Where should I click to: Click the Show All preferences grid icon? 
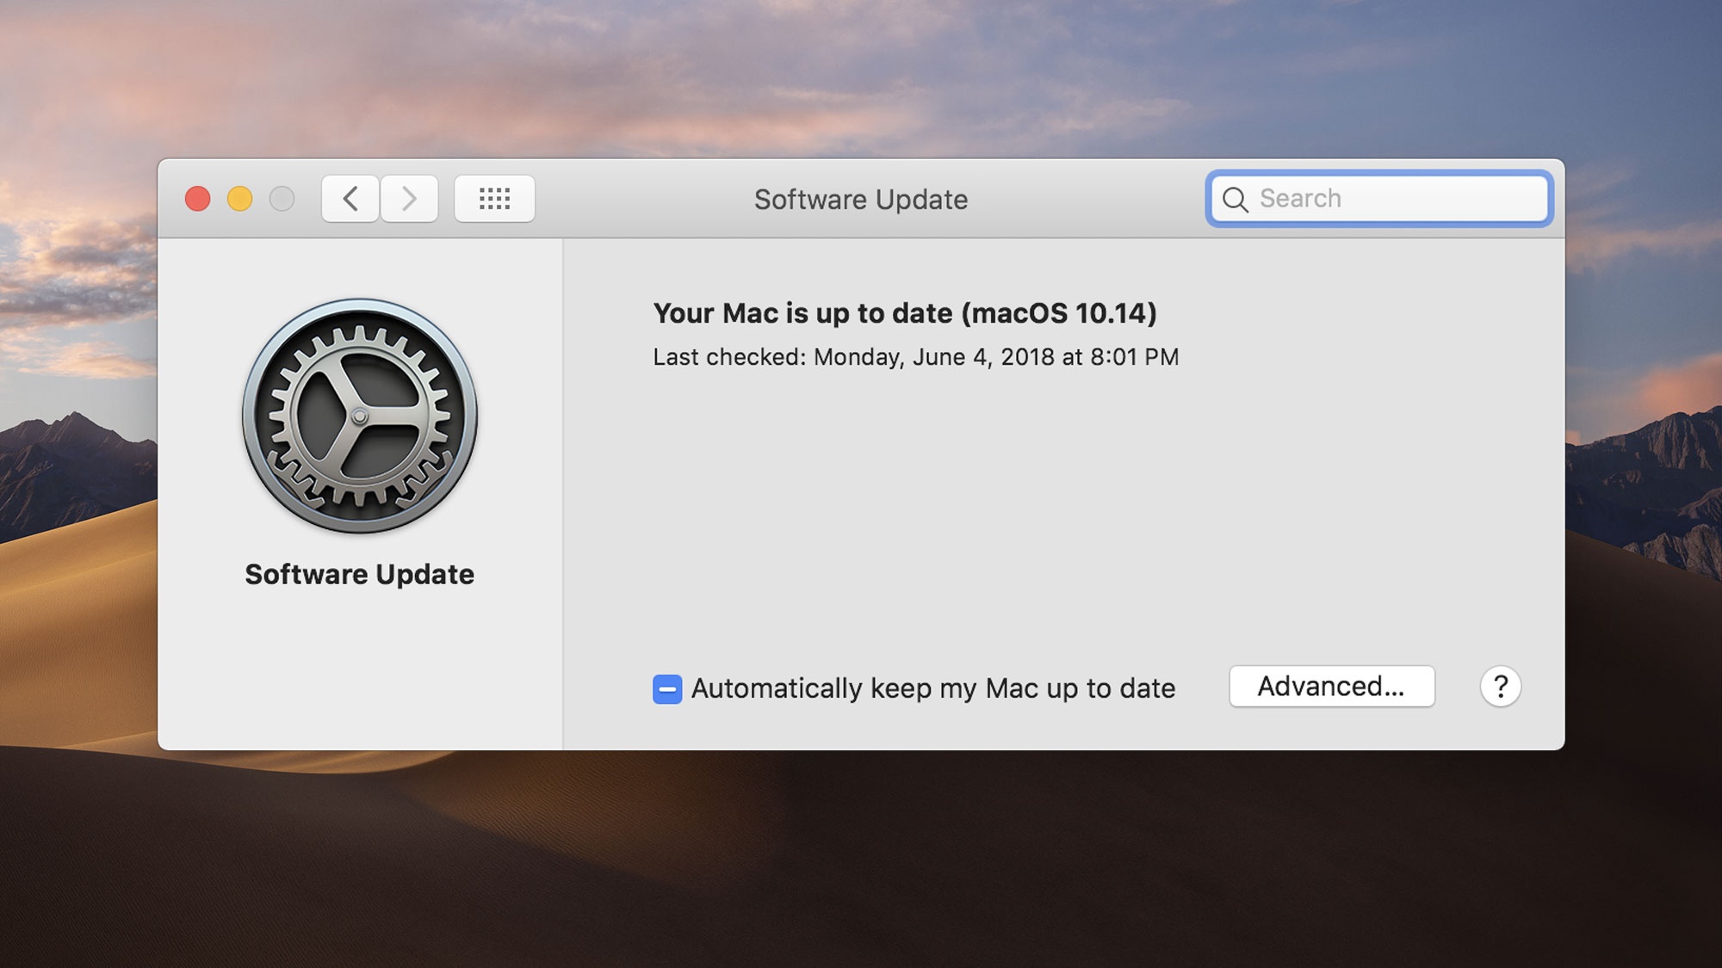(x=493, y=198)
